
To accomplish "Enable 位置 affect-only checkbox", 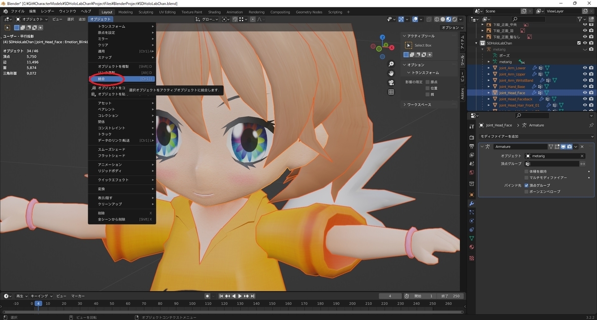I will pos(427,88).
